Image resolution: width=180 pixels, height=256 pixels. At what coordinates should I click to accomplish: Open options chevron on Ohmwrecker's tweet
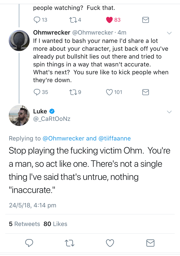pos(169,33)
